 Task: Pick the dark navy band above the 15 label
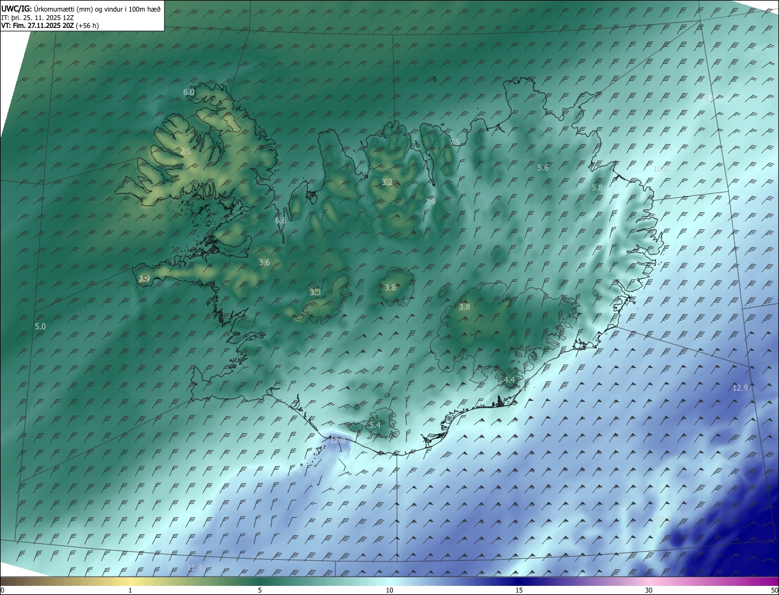[x=519, y=581]
